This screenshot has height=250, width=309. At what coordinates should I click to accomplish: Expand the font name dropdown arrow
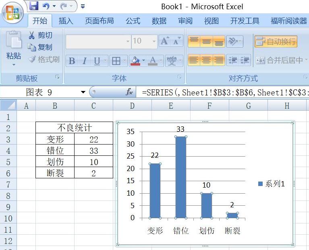click(128, 41)
